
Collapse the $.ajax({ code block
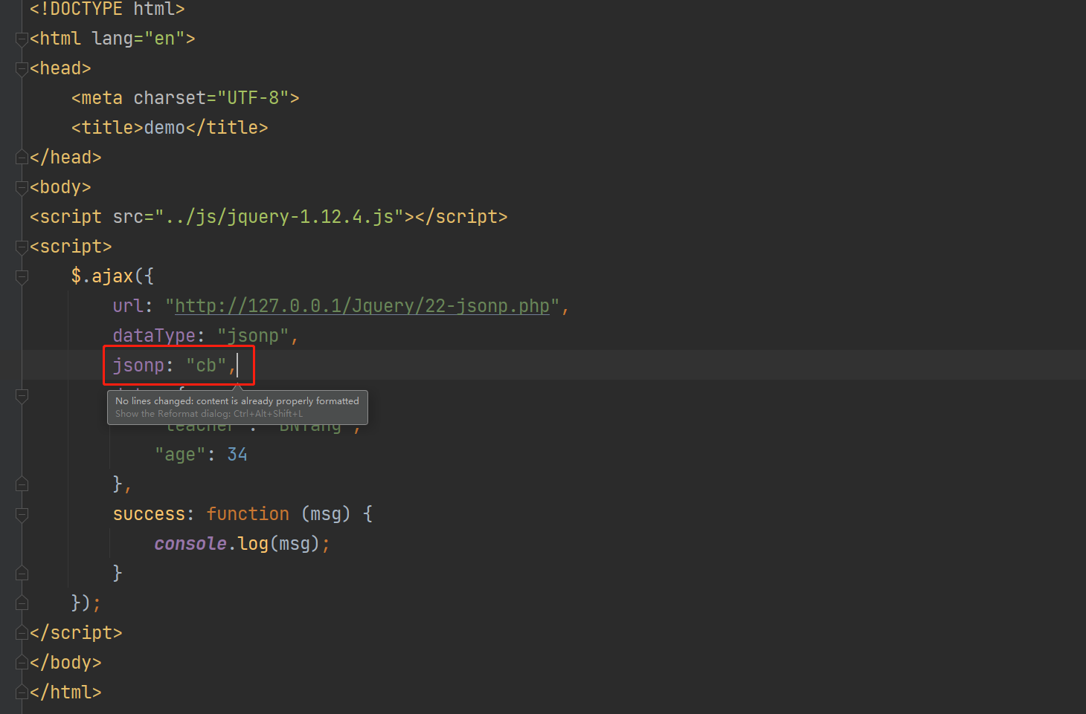22,277
